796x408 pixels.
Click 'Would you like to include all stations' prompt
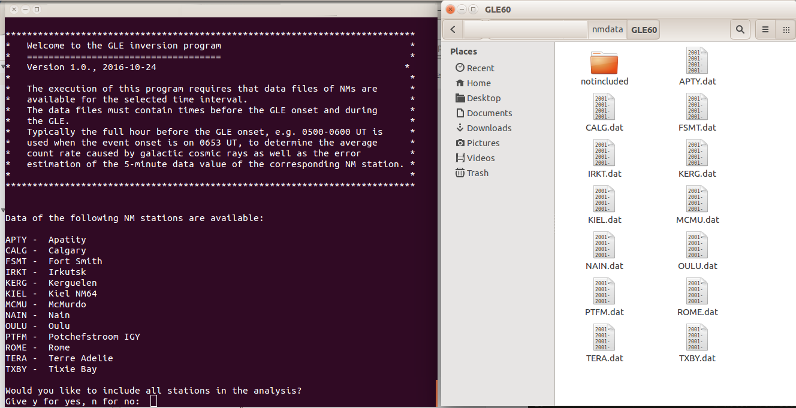(153, 391)
